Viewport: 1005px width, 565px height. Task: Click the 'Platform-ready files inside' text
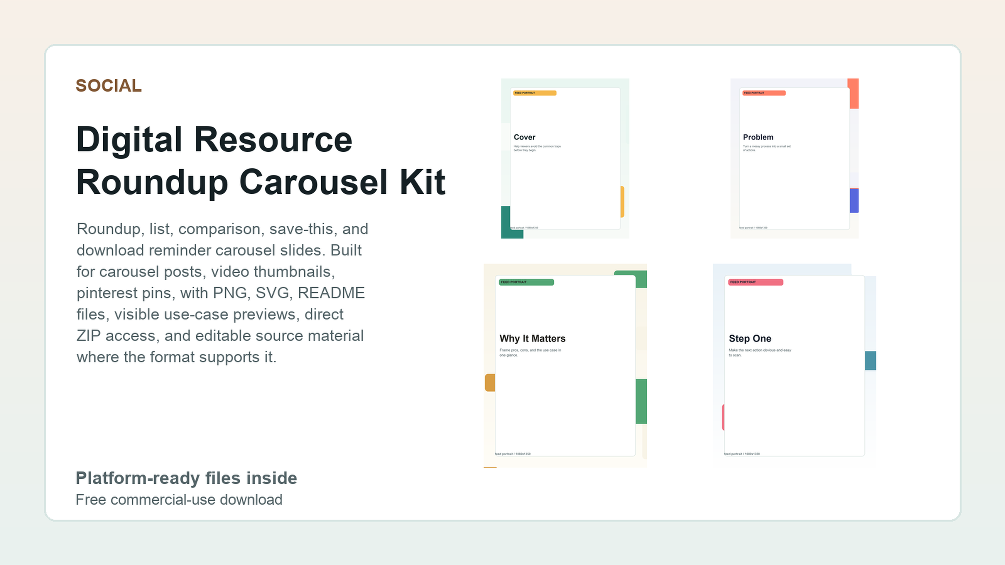187,478
